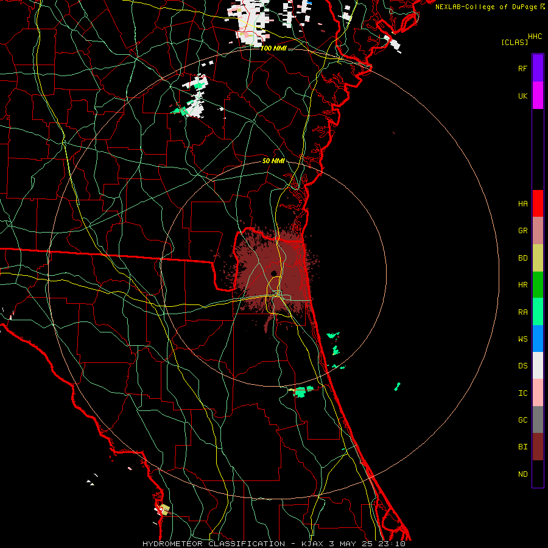Select the GR pink-brown legend swatch
The width and height of the screenshot is (548, 548).
tap(538, 230)
